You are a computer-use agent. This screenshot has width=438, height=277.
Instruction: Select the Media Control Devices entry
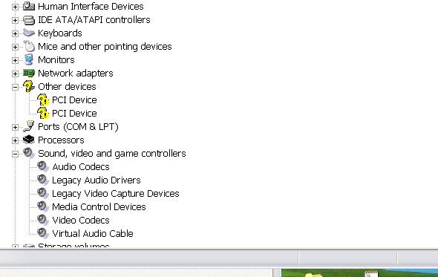(99, 207)
